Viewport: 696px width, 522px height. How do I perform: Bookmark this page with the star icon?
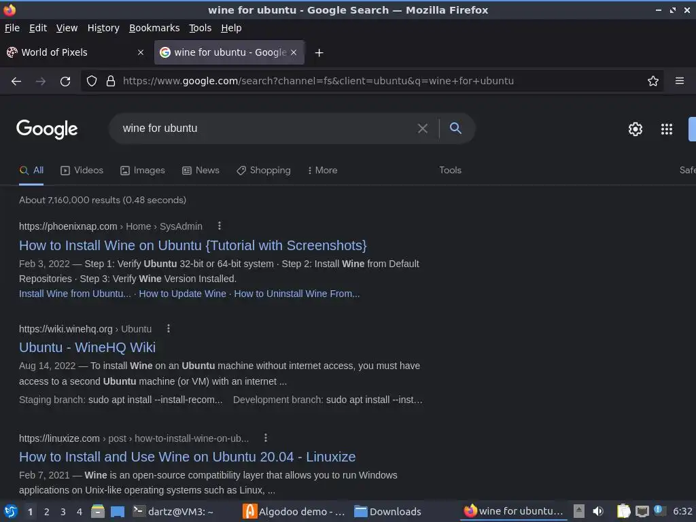(653, 82)
